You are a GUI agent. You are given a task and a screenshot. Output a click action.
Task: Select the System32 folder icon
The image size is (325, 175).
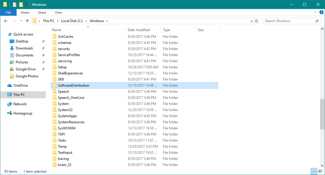pyautogui.click(x=55, y=110)
